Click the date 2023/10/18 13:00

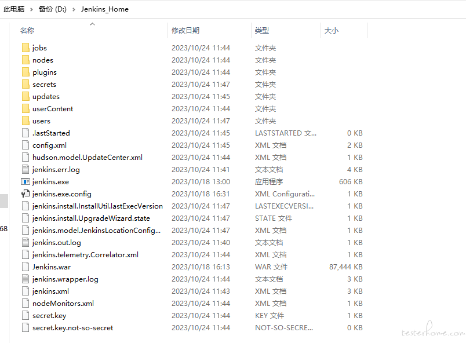[x=201, y=182]
